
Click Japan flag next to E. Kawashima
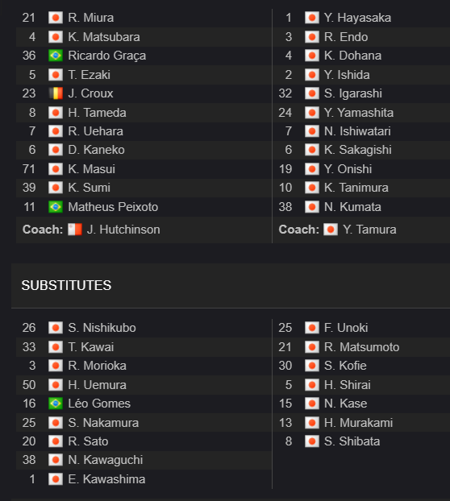tap(56, 479)
